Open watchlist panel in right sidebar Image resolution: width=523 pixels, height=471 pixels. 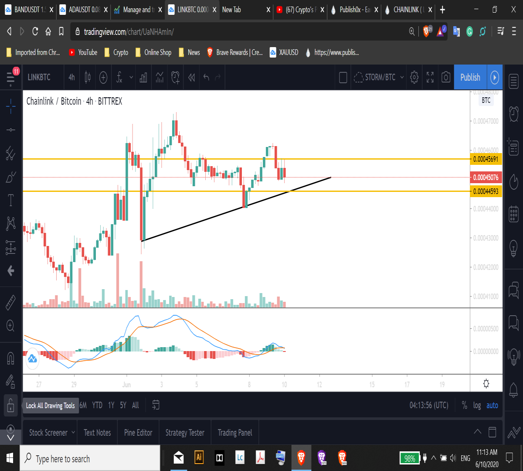513,81
